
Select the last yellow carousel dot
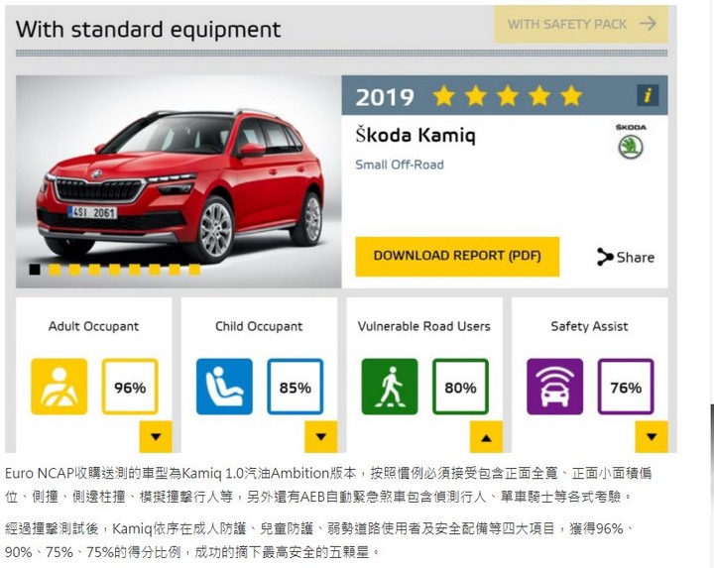click(194, 270)
